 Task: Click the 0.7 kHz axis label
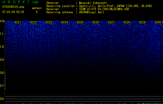(2, 86)
